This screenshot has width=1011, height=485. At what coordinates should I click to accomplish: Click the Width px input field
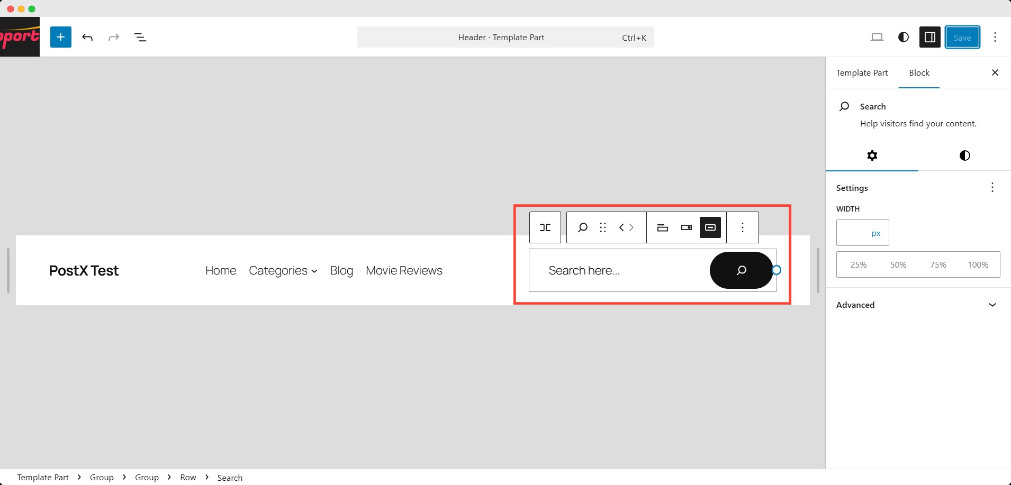point(852,233)
